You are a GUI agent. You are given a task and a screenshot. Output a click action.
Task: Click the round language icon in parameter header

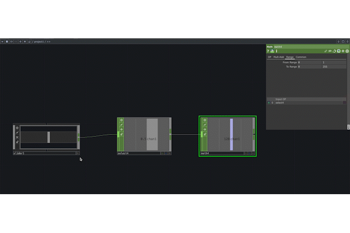339,51
